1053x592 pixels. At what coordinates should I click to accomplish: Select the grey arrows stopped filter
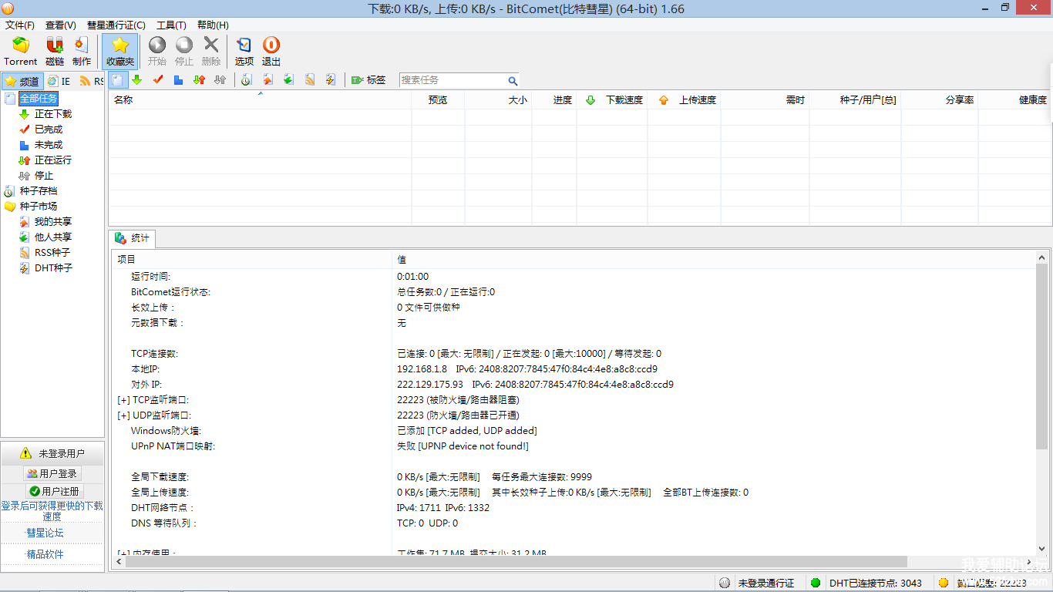click(220, 80)
